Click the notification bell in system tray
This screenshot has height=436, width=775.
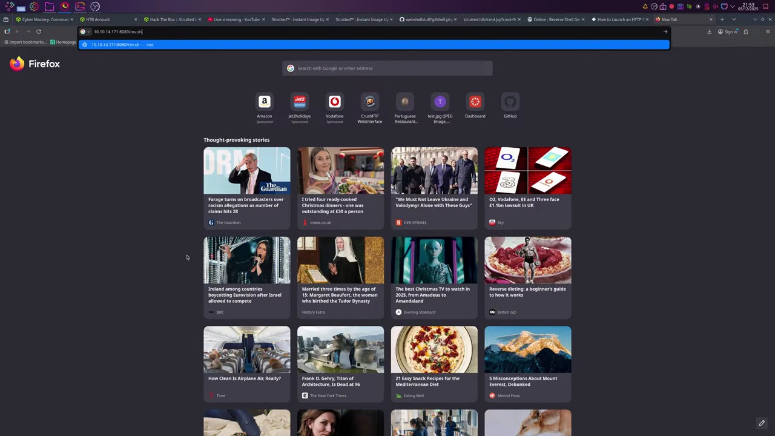click(645, 7)
